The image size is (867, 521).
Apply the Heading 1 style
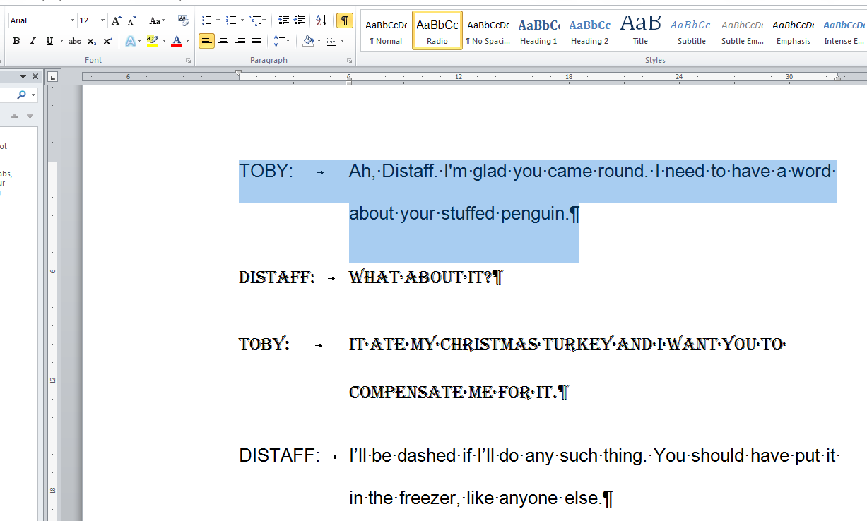[538, 30]
